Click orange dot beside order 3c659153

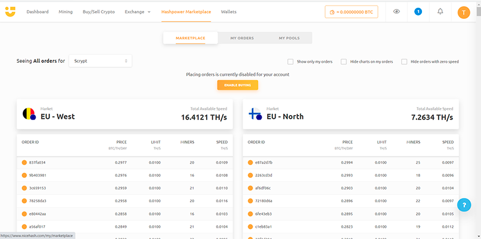[x=24, y=188]
